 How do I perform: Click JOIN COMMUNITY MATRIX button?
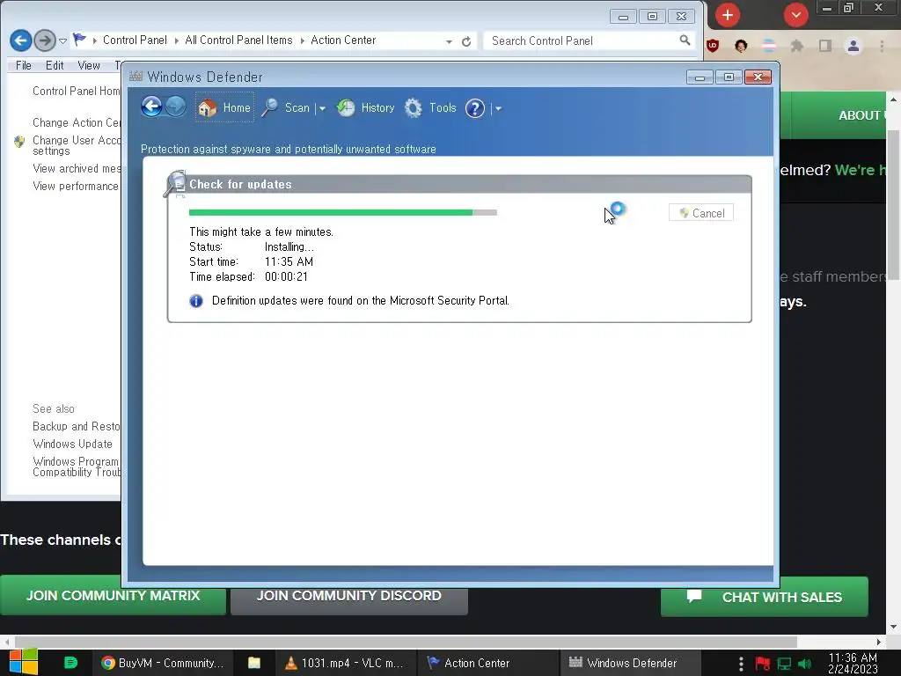point(113,596)
